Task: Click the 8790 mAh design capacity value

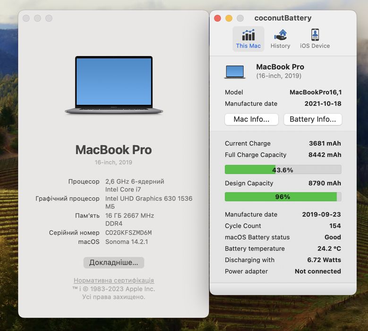Action: click(325, 183)
